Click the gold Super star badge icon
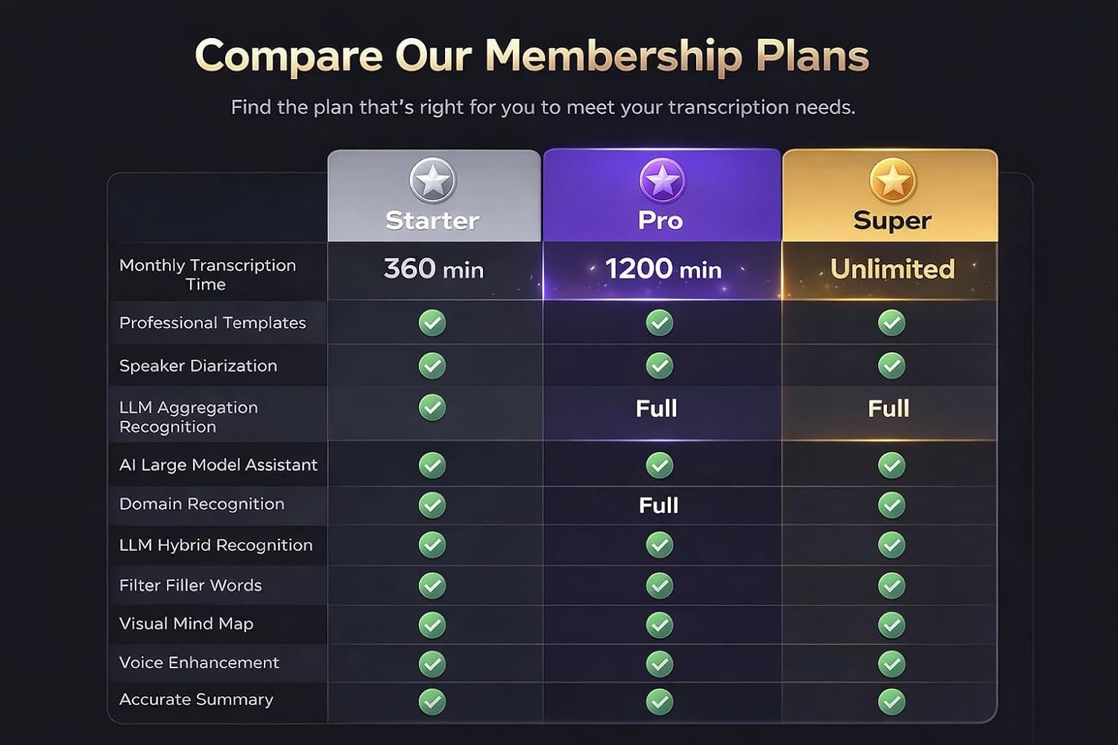1118x745 pixels. pyautogui.click(x=892, y=180)
